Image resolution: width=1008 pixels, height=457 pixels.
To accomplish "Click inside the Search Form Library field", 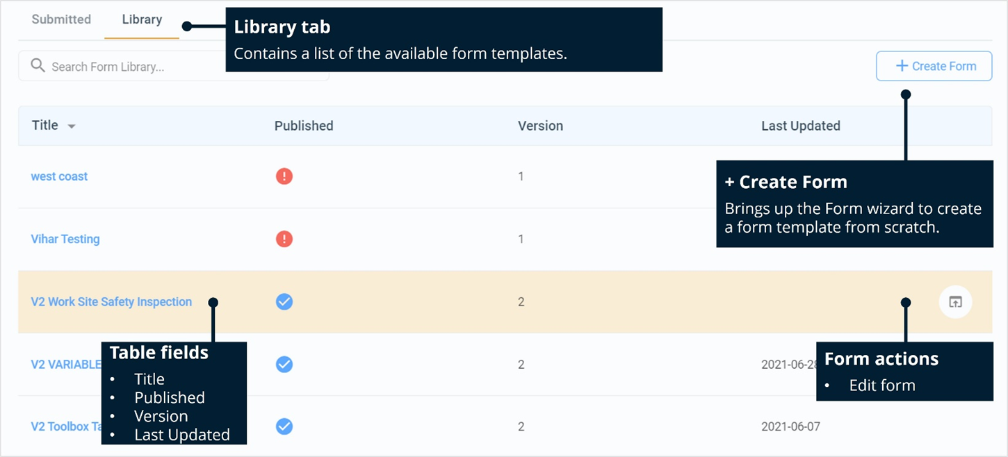I will [x=139, y=66].
